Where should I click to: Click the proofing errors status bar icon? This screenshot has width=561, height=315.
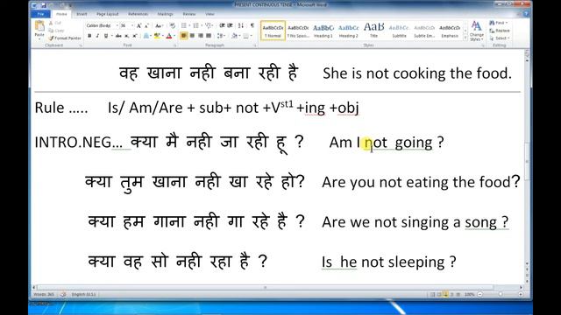pos(63,294)
